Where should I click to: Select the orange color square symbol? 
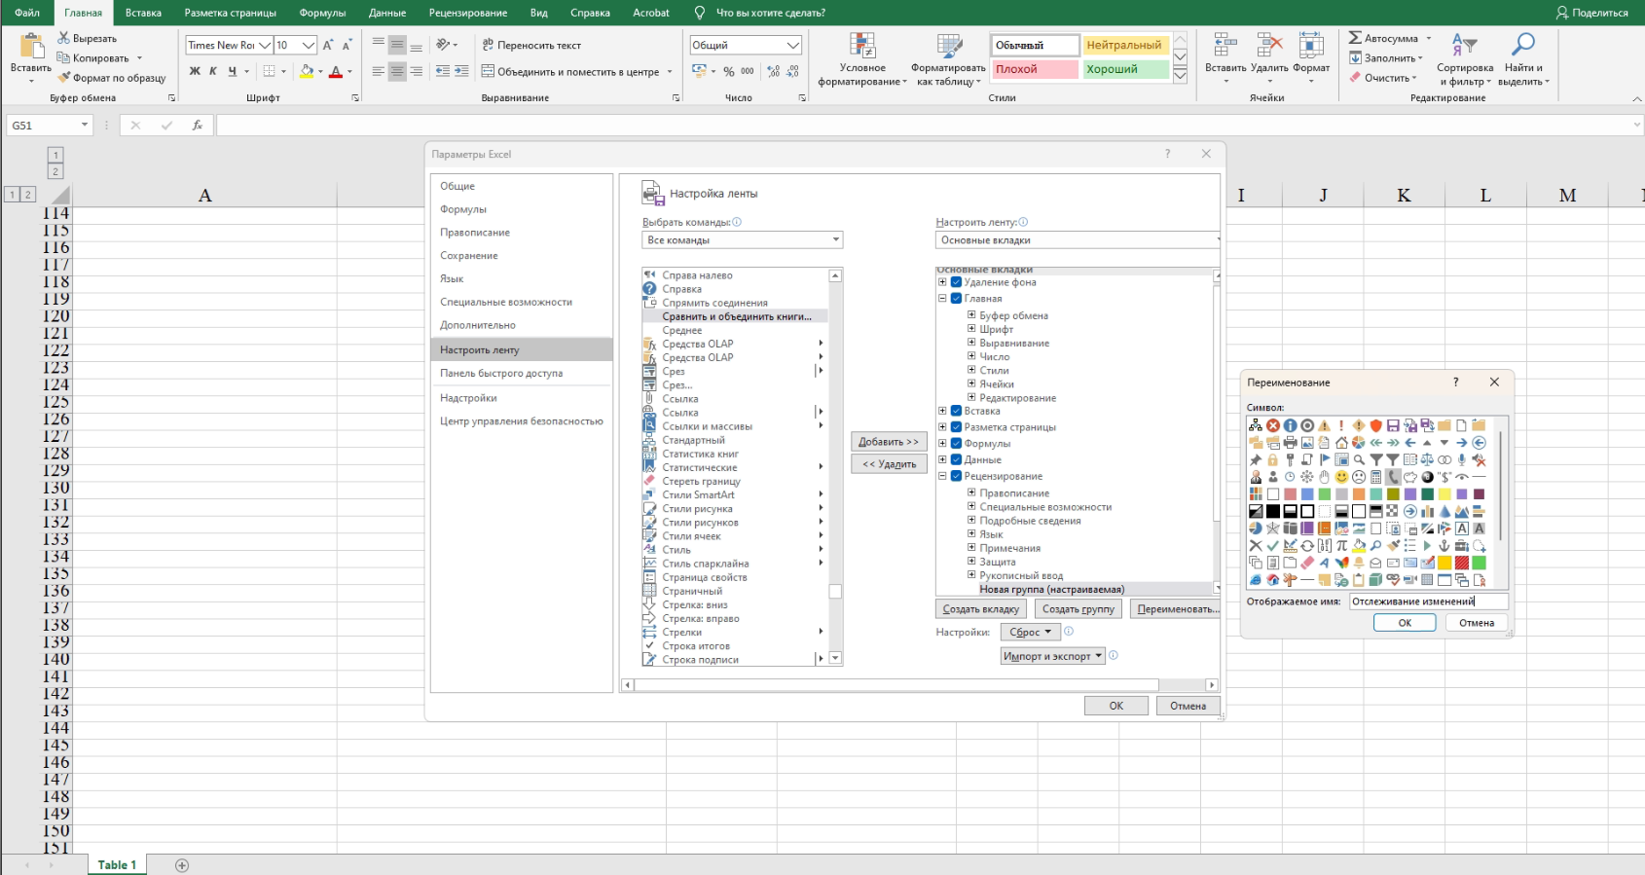(x=1359, y=494)
